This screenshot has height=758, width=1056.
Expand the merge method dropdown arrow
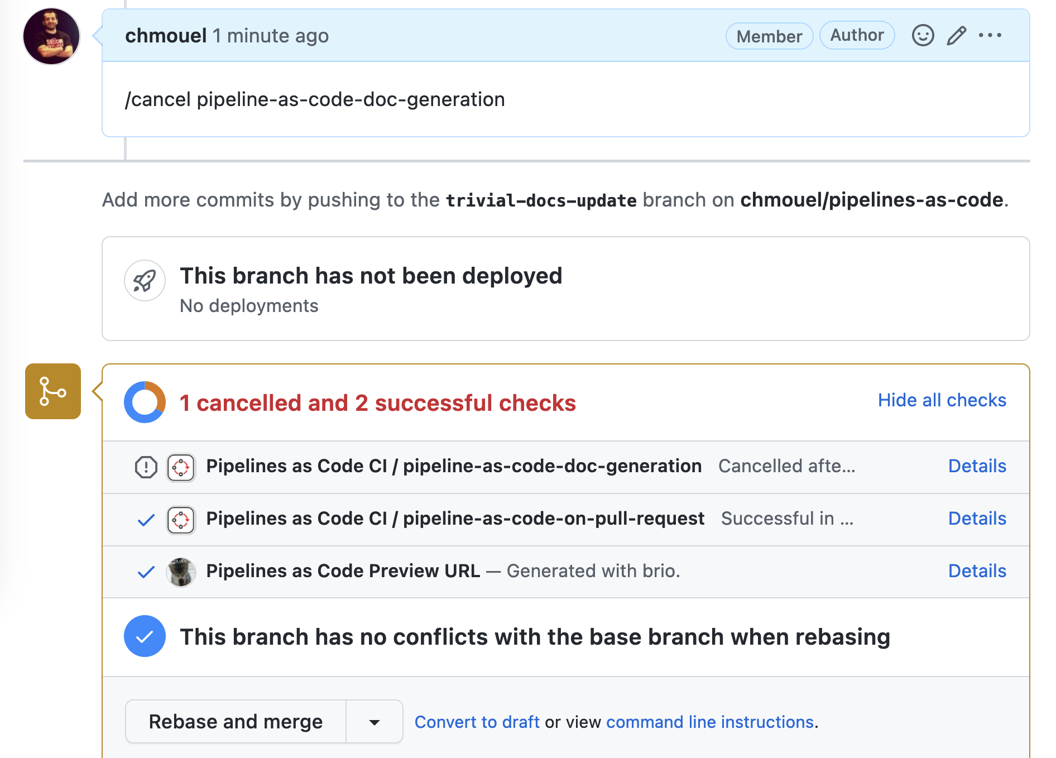point(375,722)
